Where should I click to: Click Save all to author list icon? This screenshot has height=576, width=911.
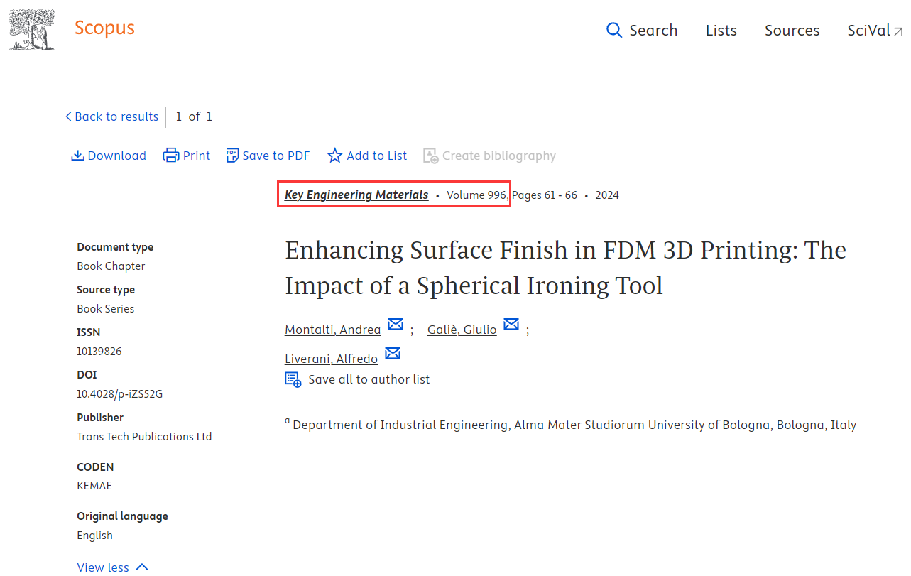(293, 379)
